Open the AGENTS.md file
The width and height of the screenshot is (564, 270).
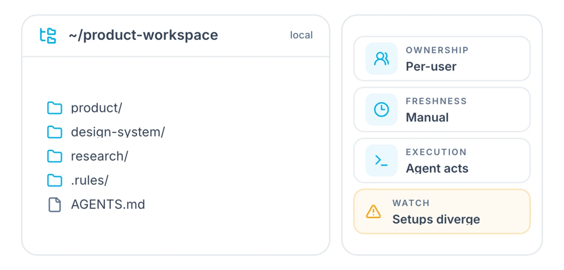(108, 205)
